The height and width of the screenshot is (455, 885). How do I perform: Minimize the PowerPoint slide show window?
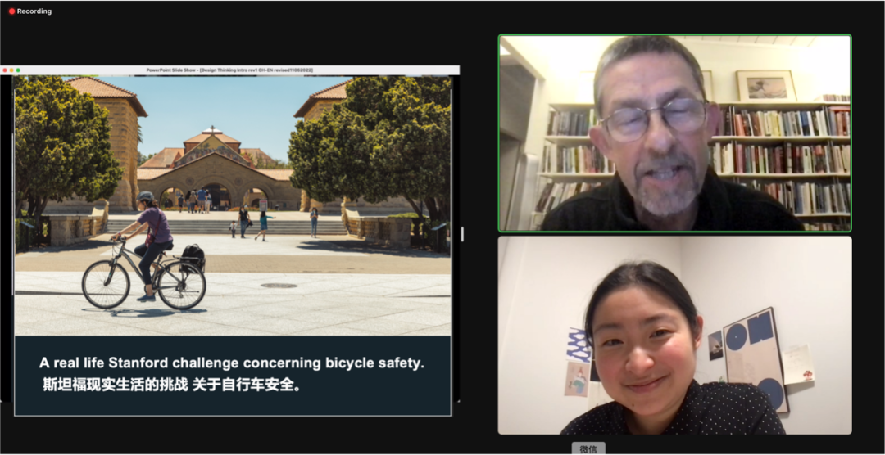click(11, 70)
